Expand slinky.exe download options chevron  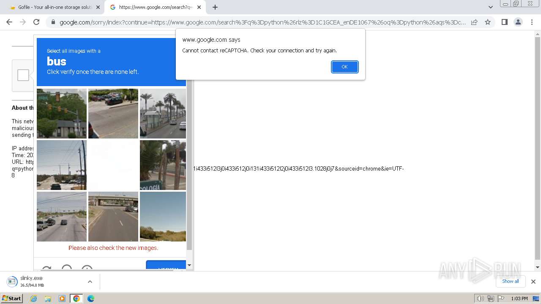tap(90, 282)
